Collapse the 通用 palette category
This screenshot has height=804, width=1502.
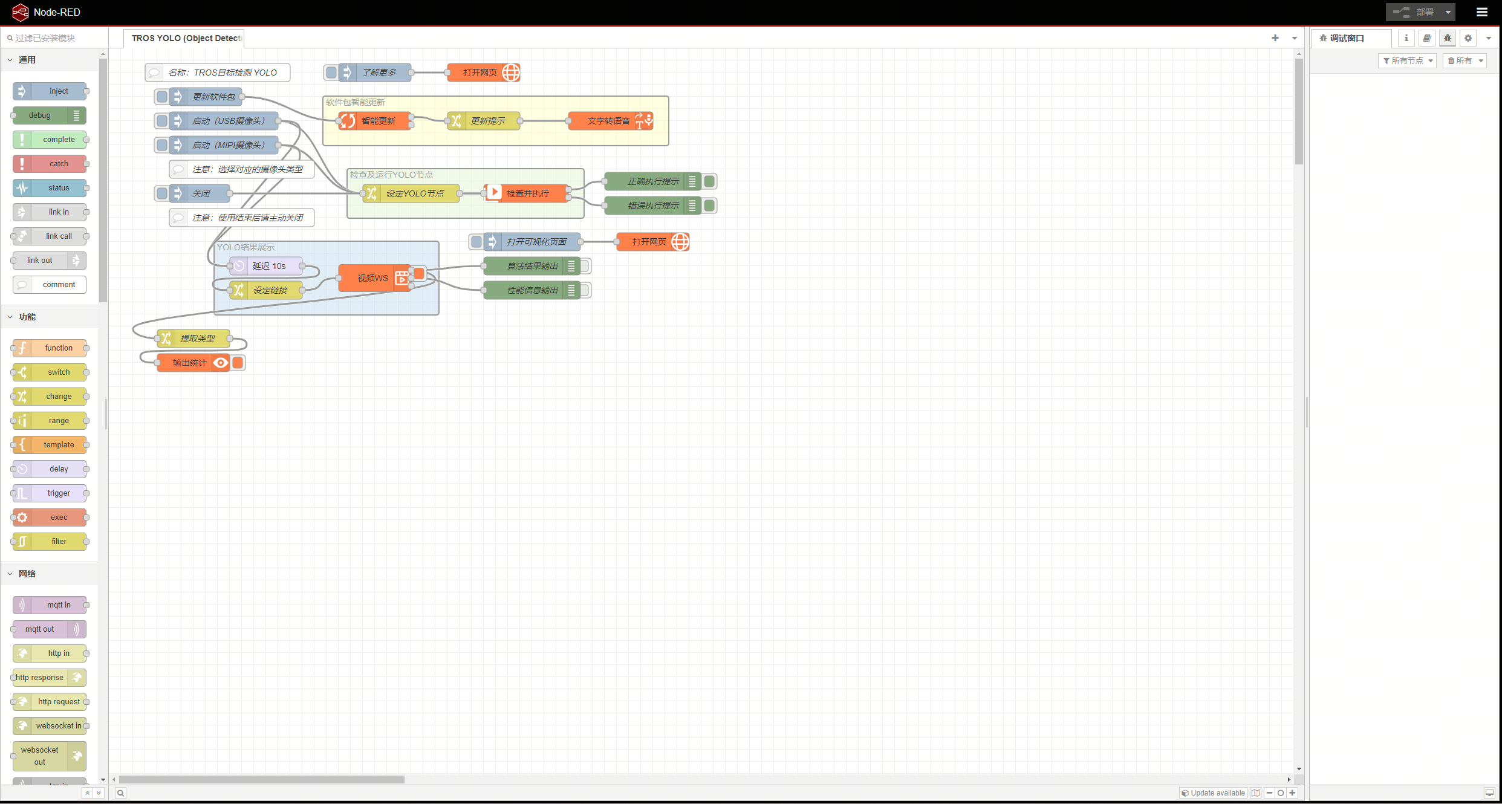click(x=27, y=60)
